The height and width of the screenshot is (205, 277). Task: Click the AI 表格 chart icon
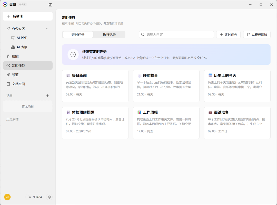(13, 47)
